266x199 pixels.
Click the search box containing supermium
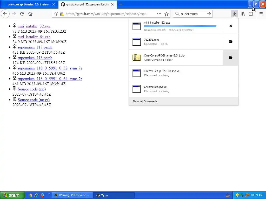pos(192,14)
